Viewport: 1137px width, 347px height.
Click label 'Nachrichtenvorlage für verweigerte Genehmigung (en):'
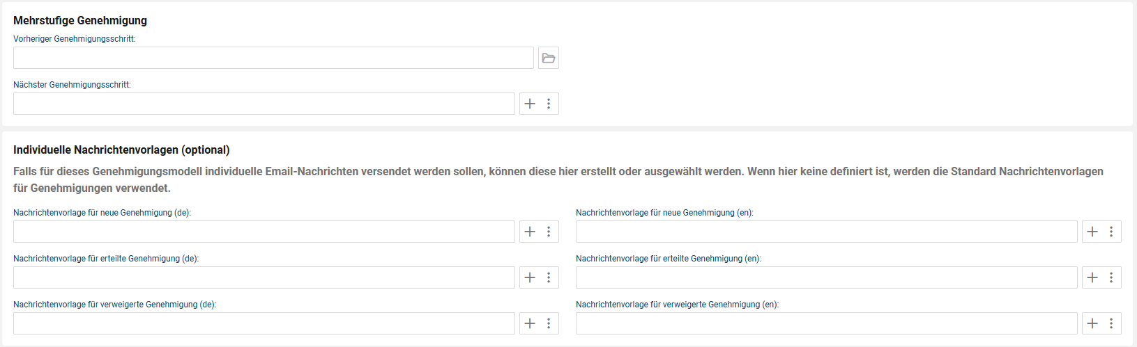678,305
